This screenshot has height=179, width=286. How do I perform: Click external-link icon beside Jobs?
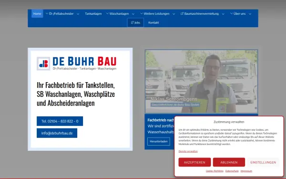coord(132,22)
